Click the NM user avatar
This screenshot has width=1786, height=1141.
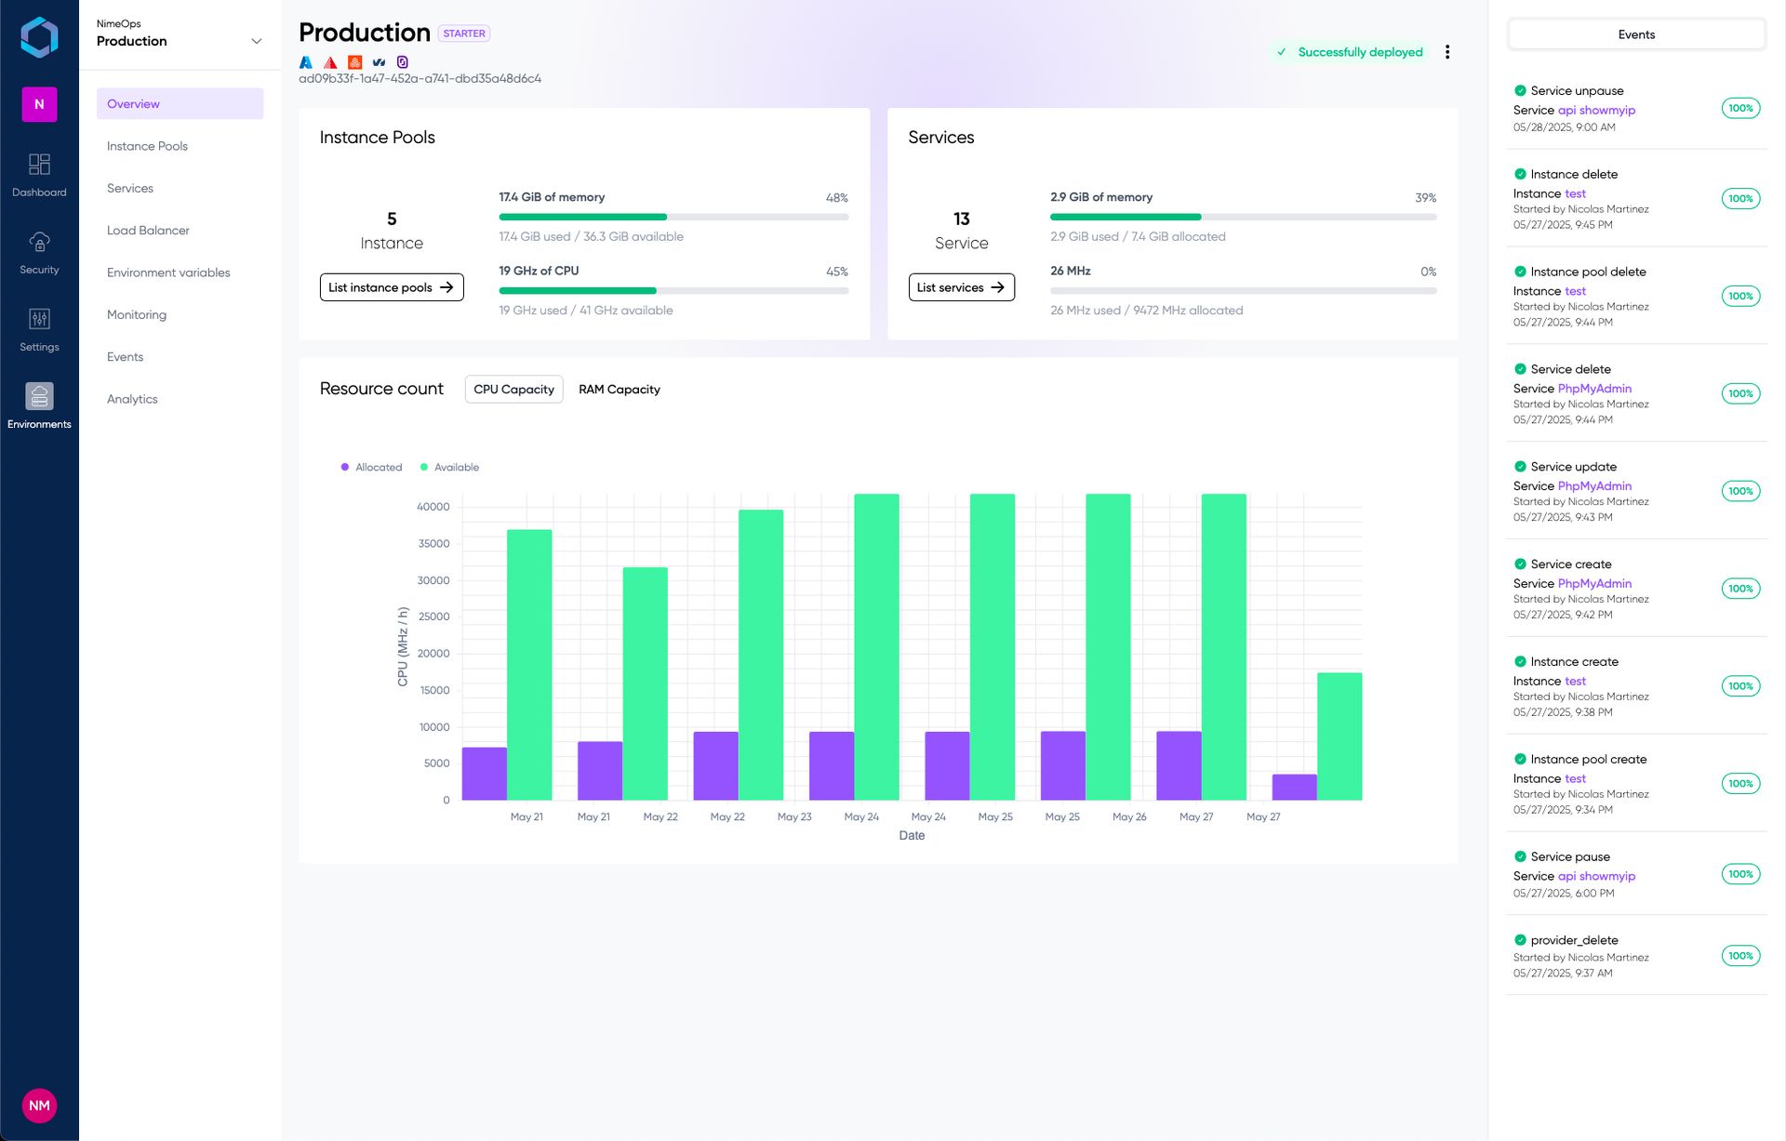39,1105
